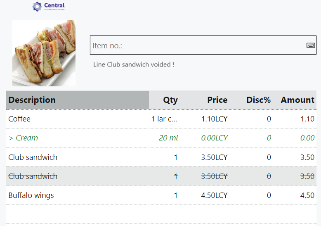
Task: Click the Coffee quantity cell
Action: (164, 119)
